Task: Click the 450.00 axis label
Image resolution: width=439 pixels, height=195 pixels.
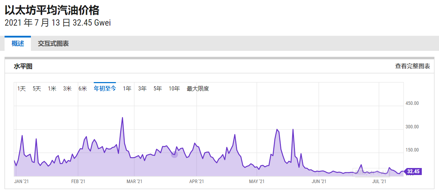Action: tap(412, 103)
